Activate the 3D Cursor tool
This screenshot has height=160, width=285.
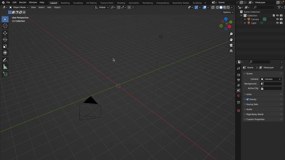5,26
